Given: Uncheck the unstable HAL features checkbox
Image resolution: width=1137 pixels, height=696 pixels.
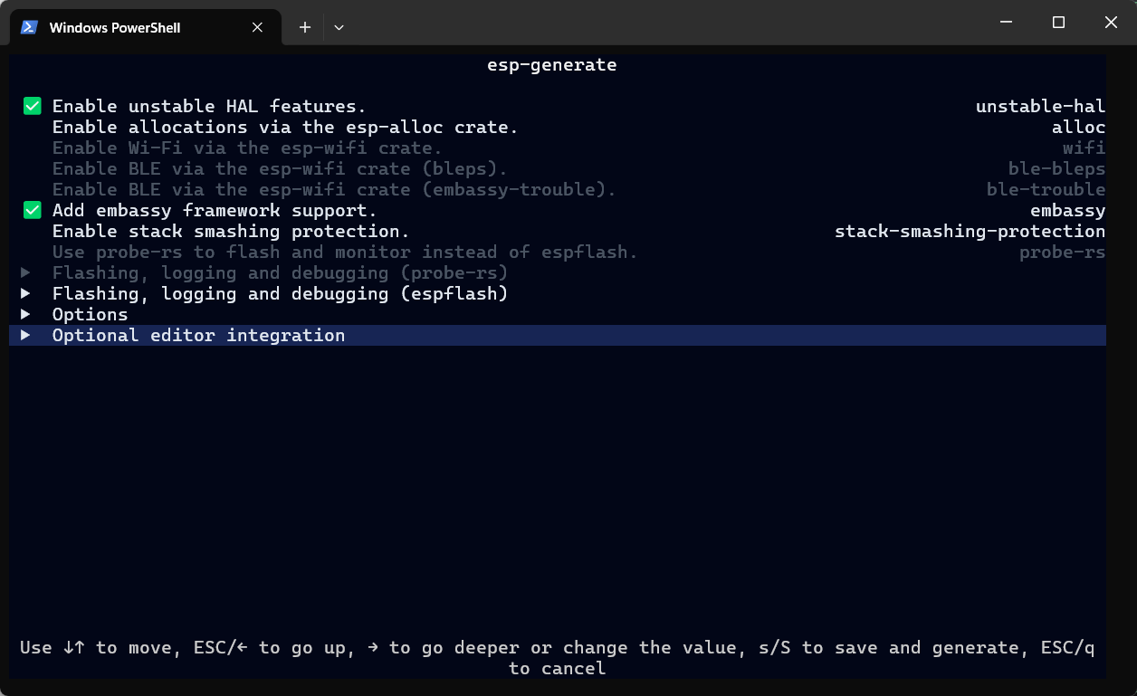Looking at the screenshot, I should (x=33, y=107).
